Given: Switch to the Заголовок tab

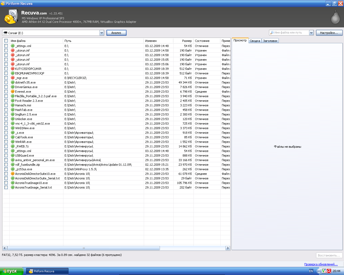Looking at the screenshot, I should (270, 41).
